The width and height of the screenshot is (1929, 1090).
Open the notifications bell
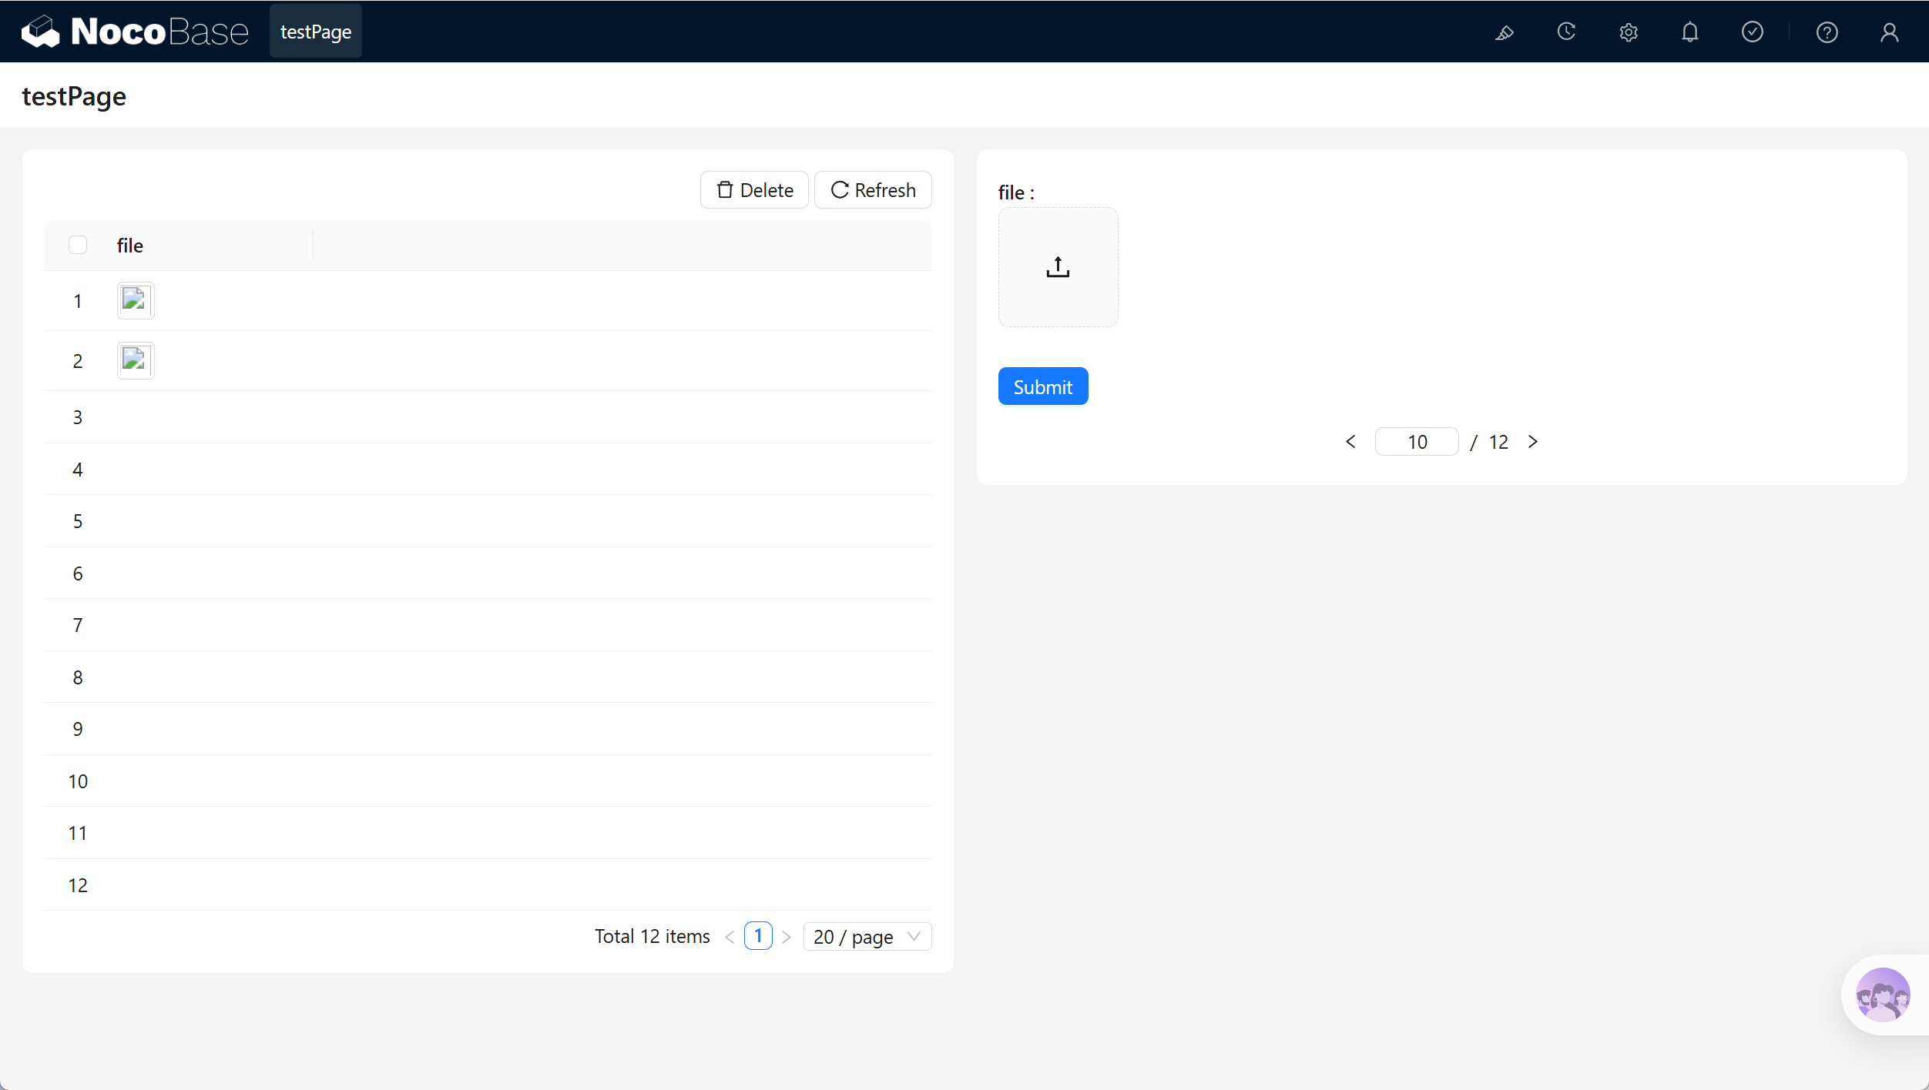click(1690, 32)
